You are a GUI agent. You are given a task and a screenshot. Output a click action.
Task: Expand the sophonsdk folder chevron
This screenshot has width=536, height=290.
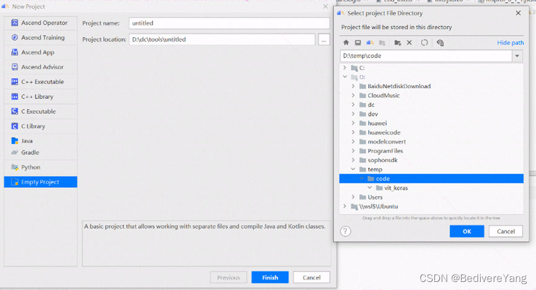point(353,160)
